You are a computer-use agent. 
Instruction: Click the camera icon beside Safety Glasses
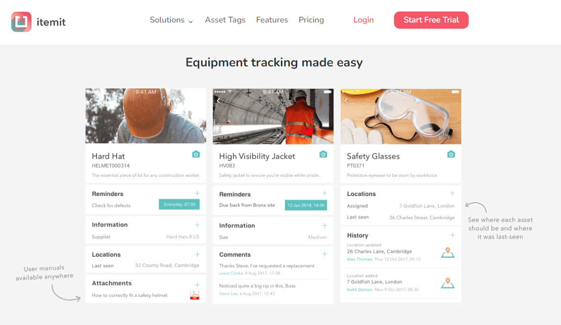(451, 154)
